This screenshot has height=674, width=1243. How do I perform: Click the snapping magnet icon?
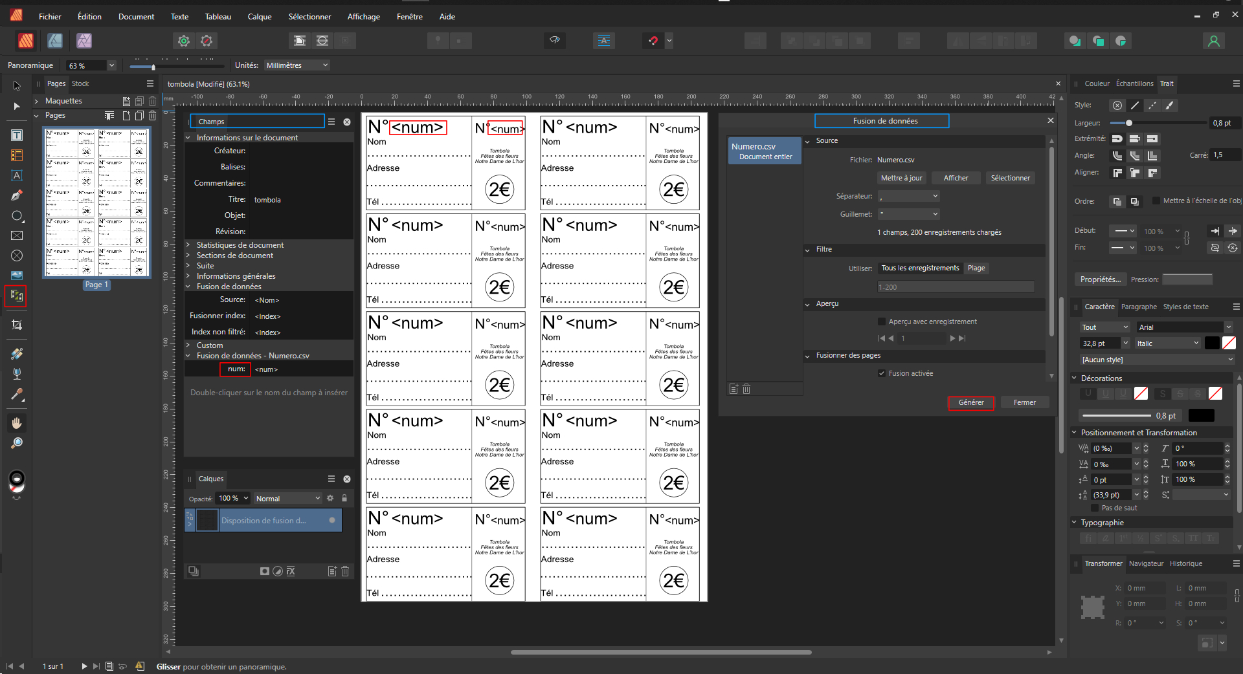(653, 41)
